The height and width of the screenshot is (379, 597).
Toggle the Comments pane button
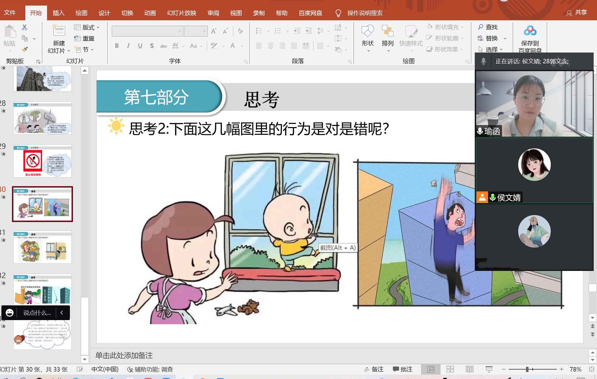pyautogui.click(x=403, y=369)
